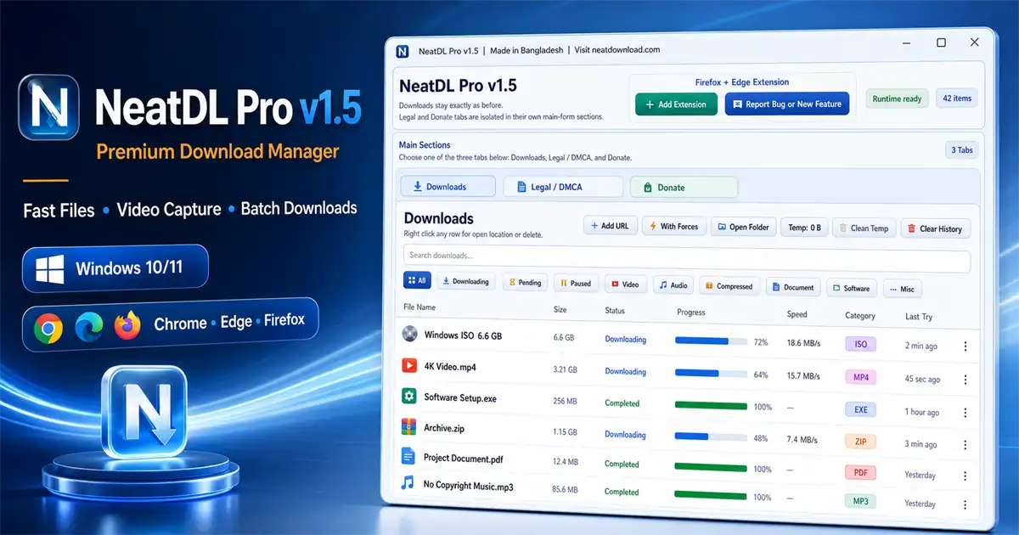The height and width of the screenshot is (535, 1019).
Task: Click the '18.6 MB/s' speed value
Action: 803,342
